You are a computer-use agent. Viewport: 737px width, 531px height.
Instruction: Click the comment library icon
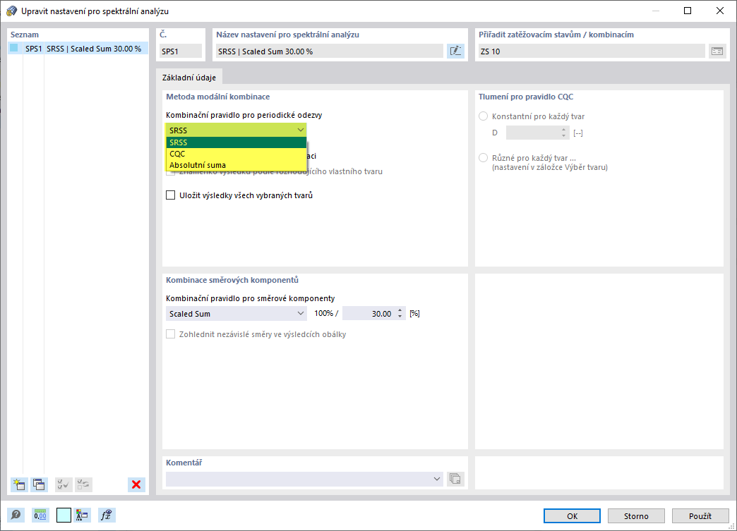[455, 479]
